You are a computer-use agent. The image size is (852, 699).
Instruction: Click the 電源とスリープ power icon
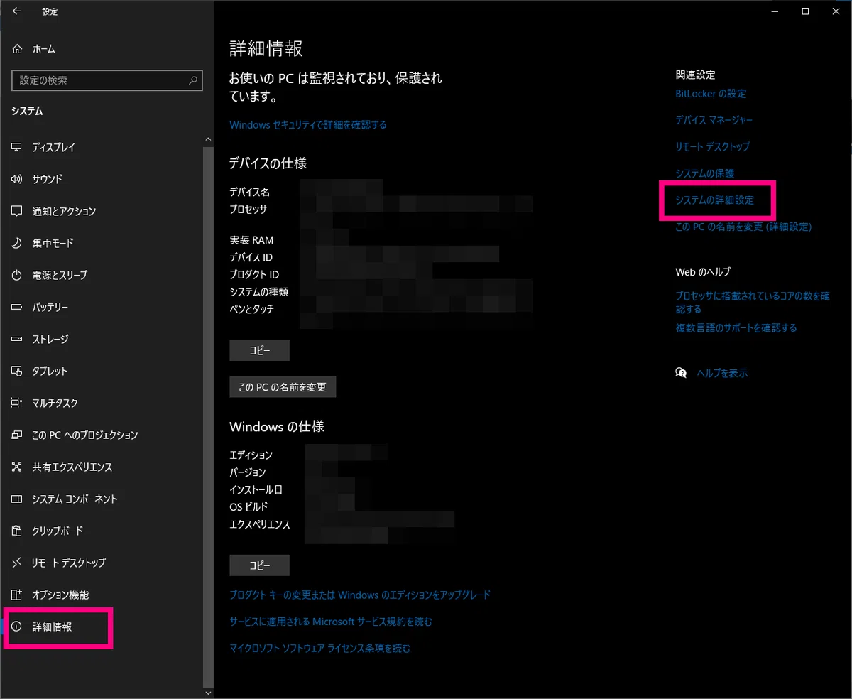coord(18,275)
